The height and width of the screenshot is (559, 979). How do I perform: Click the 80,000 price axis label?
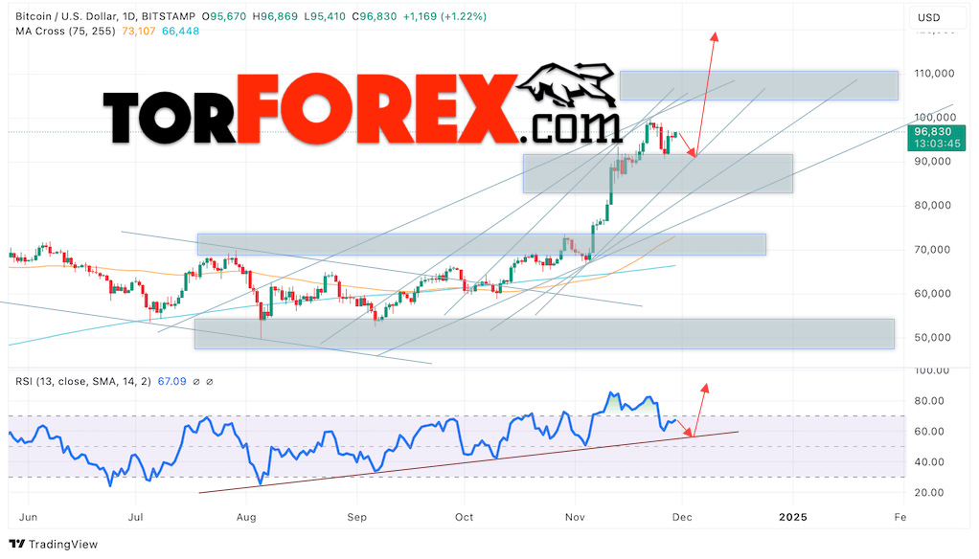tap(932, 205)
